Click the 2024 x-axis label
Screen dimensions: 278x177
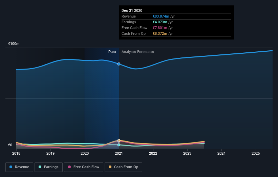point(221,153)
